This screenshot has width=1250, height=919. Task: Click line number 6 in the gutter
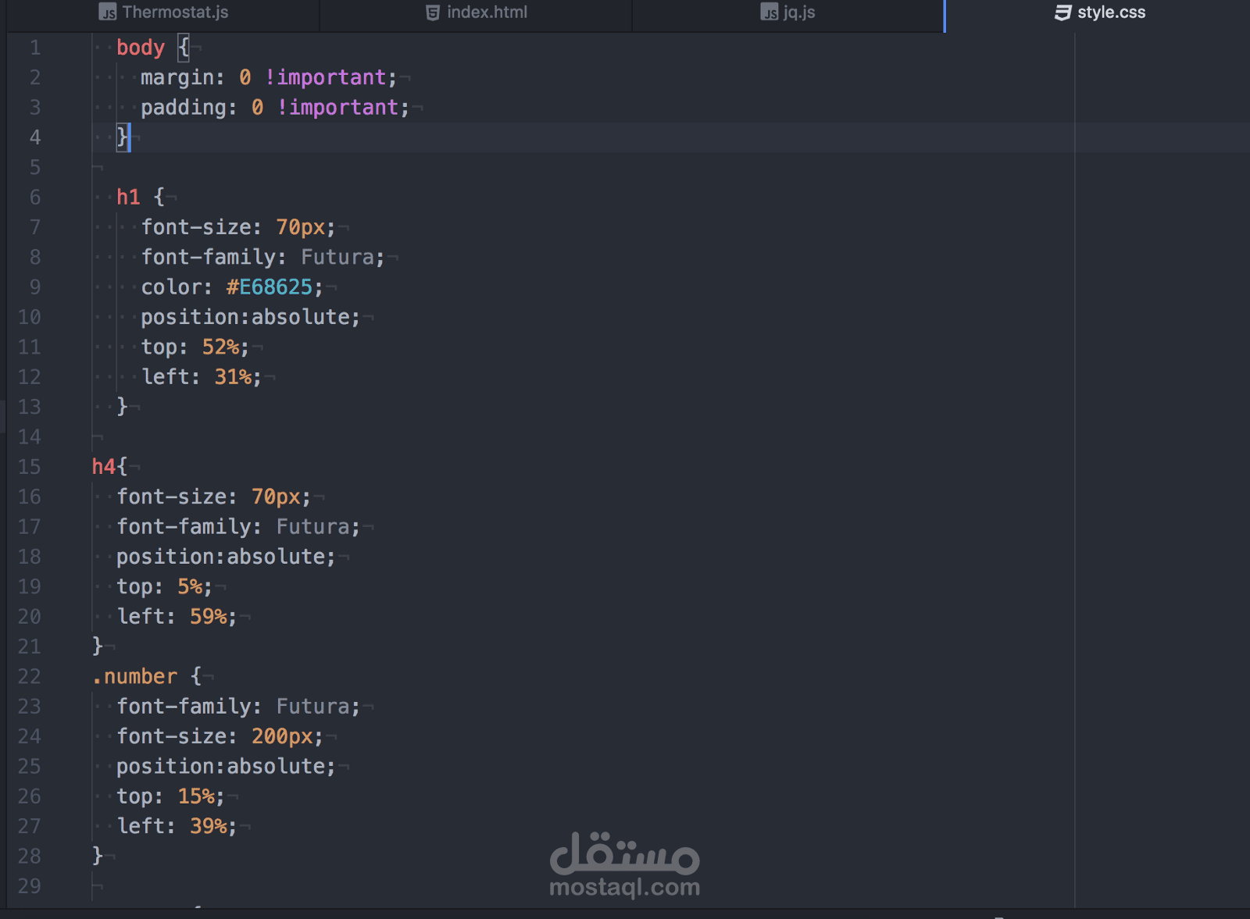click(x=35, y=198)
